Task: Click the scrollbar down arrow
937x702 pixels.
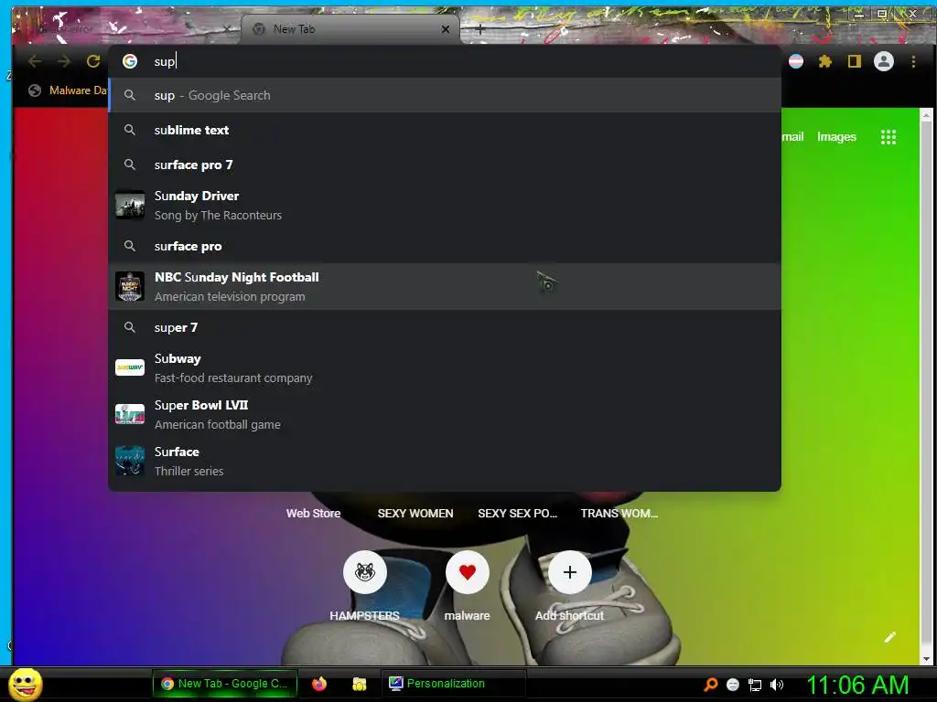Action: pos(926,659)
